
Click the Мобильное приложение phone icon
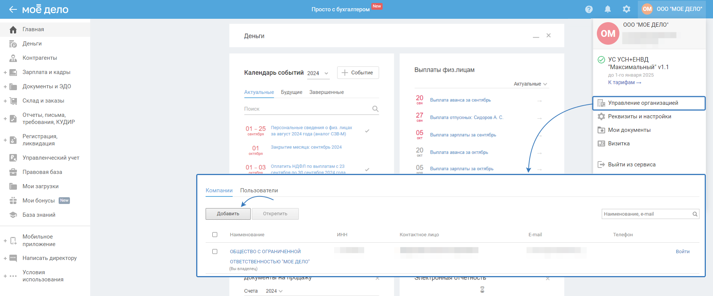pos(13,241)
